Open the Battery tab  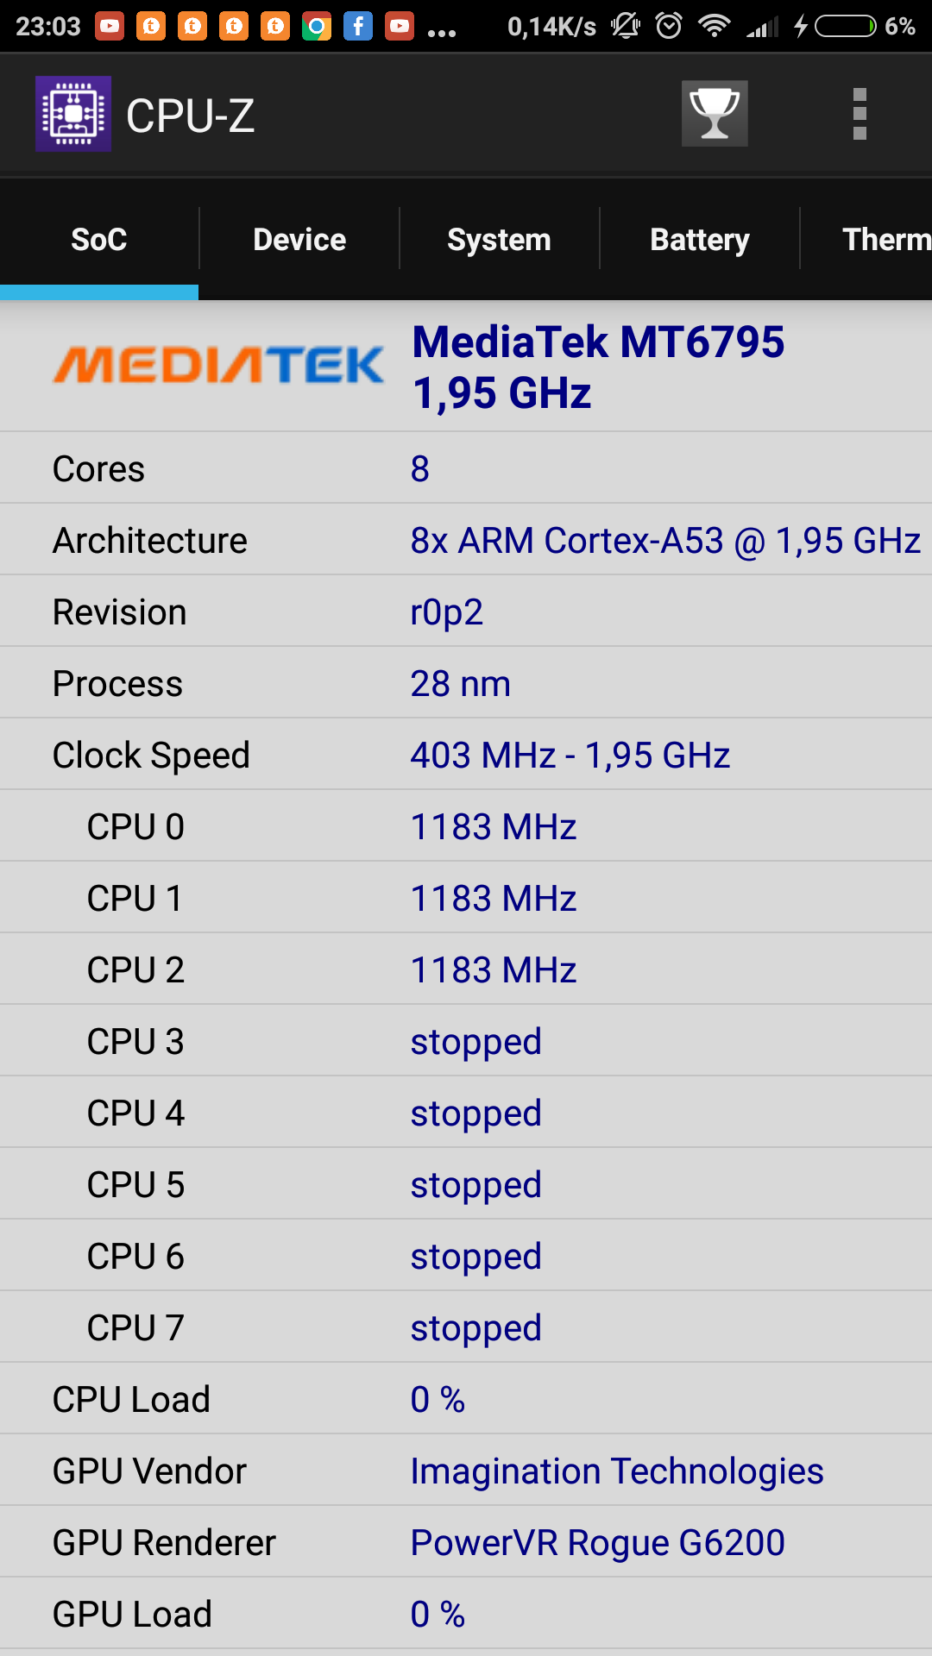click(x=700, y=240)
